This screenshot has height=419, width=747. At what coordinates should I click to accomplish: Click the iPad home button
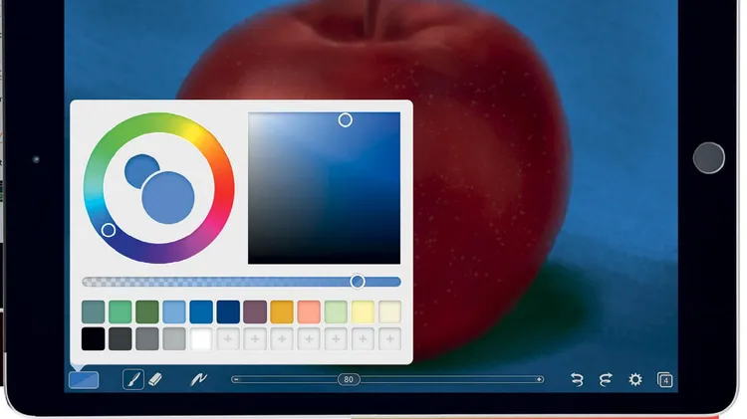tap(709, 157)
